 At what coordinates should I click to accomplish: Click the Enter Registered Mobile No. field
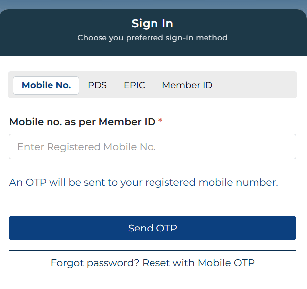153,147
